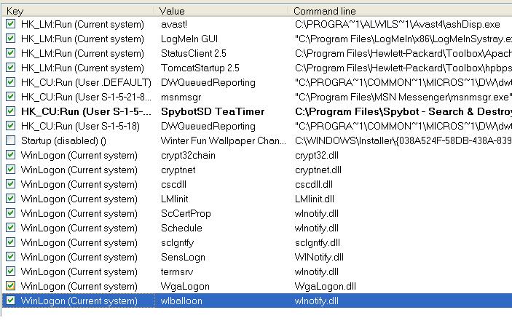Screen dimensions: 512x334
Task: Uncheck the TomcatStartup 2.5 checkbox
Action: [10, 68]
